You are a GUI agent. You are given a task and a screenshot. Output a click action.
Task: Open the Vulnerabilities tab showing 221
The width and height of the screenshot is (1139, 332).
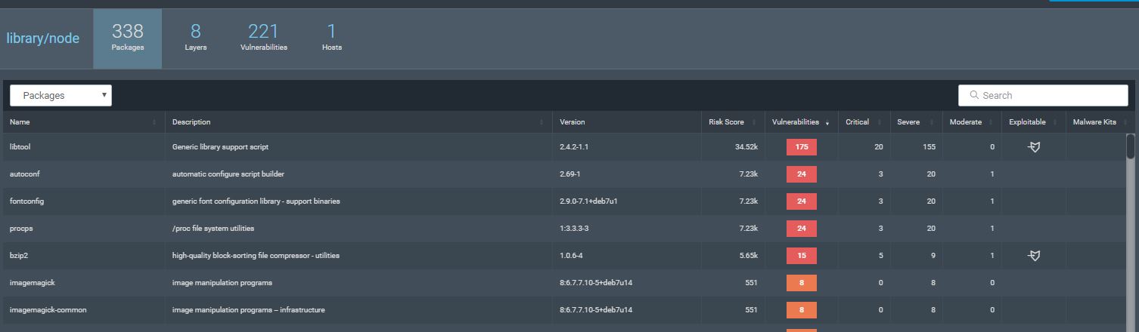point(263,38)
